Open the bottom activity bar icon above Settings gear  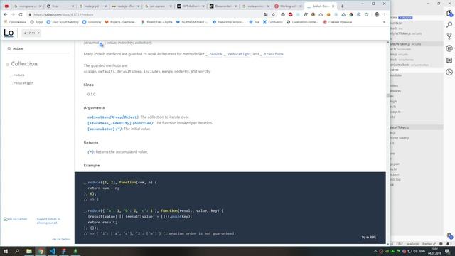(449, 72)
